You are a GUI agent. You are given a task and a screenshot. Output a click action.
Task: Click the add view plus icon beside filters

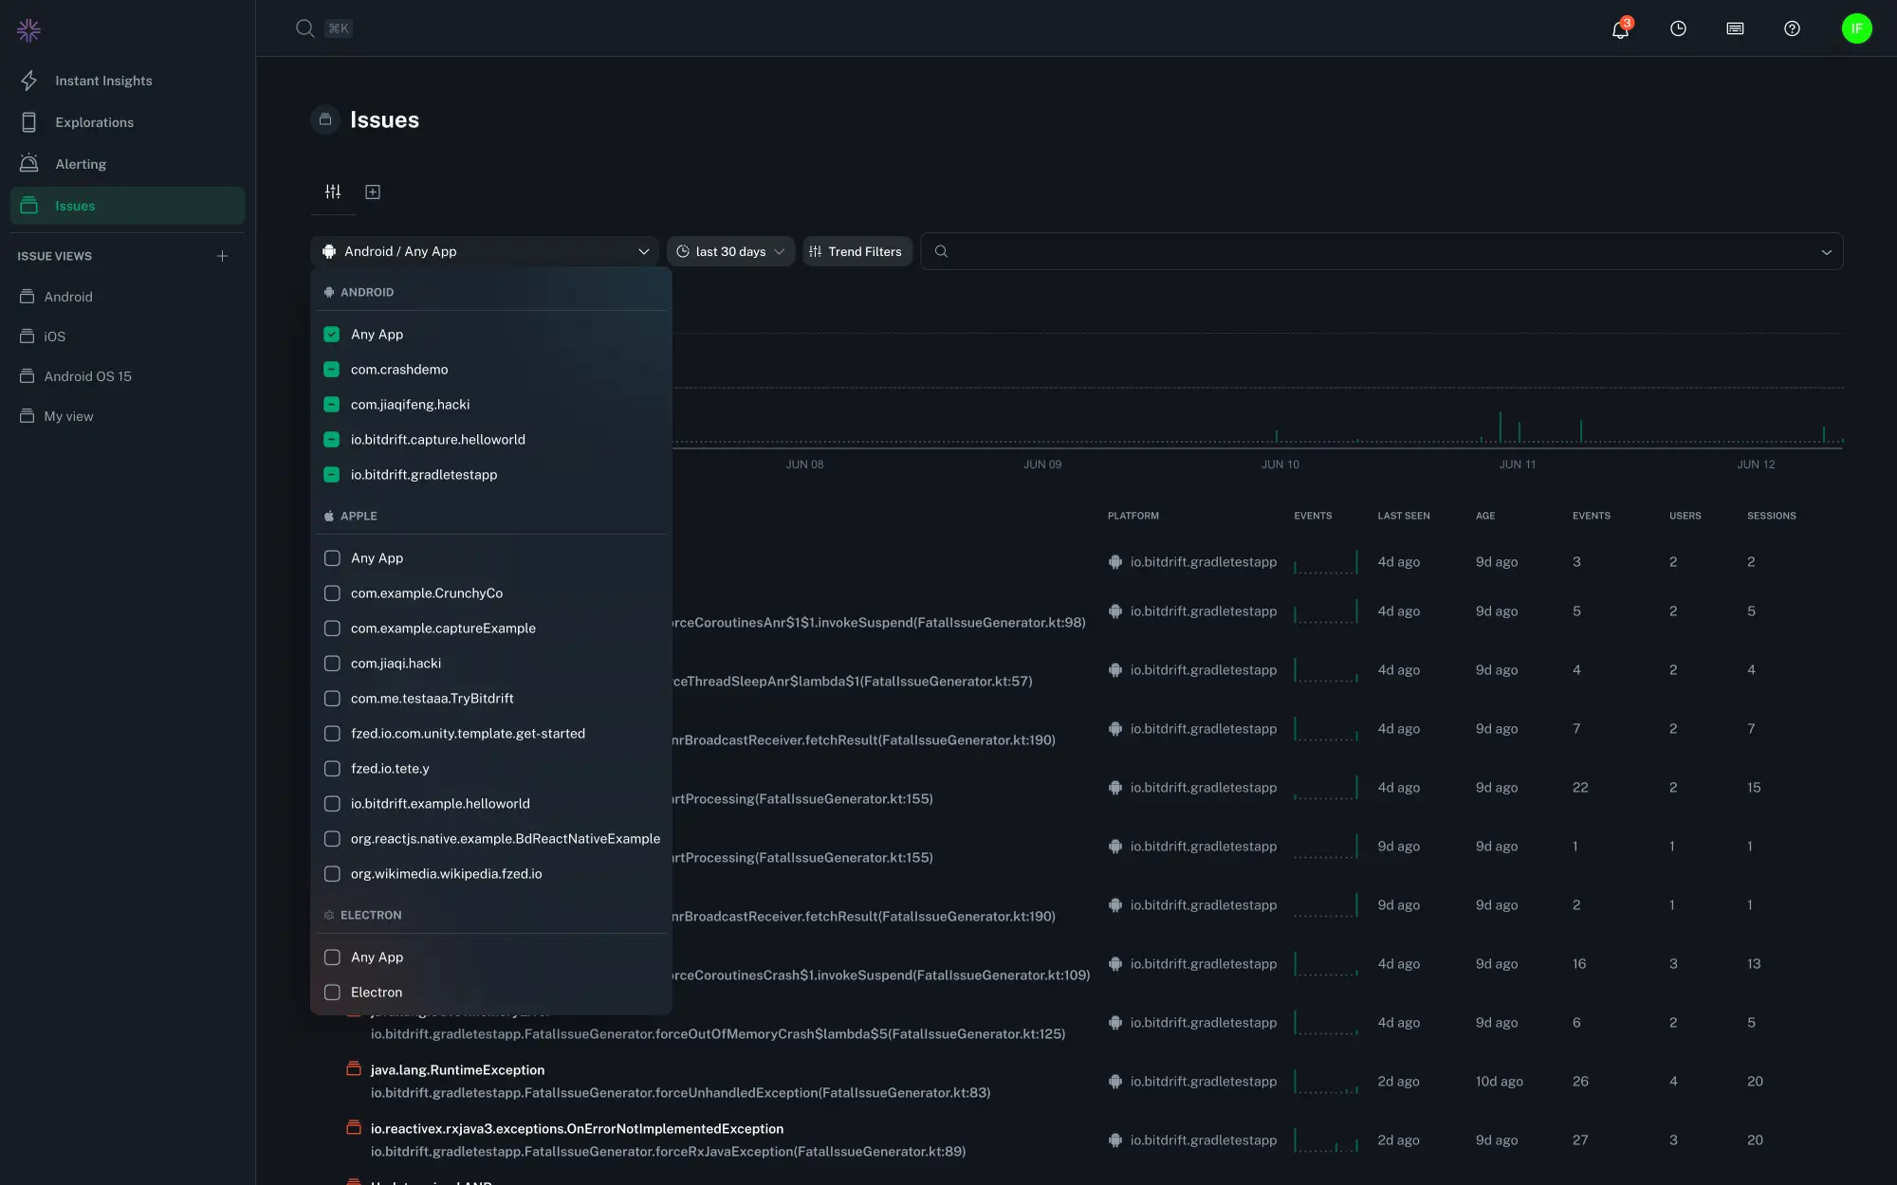pos(373,191)
